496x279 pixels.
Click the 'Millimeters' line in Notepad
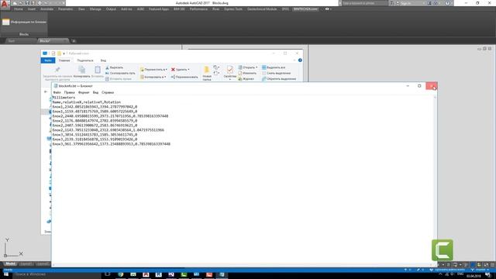coord(64,98)
